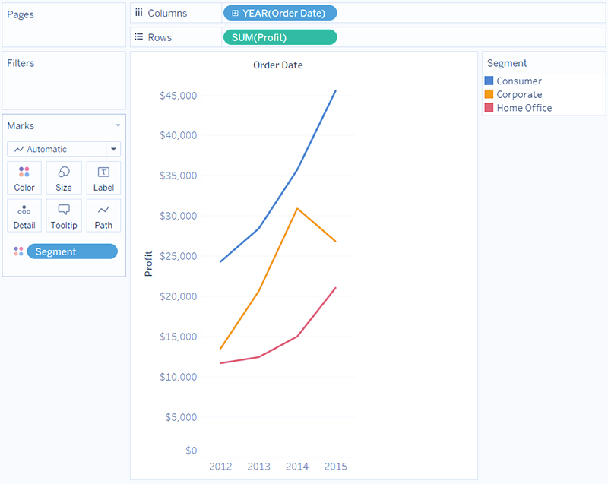
Task: Open the Marks card menu arrow
Action: (118, 125)
